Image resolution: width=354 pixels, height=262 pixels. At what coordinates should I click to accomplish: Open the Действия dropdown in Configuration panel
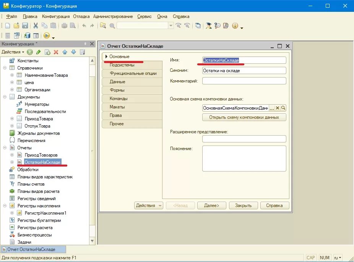pos(13,52)
